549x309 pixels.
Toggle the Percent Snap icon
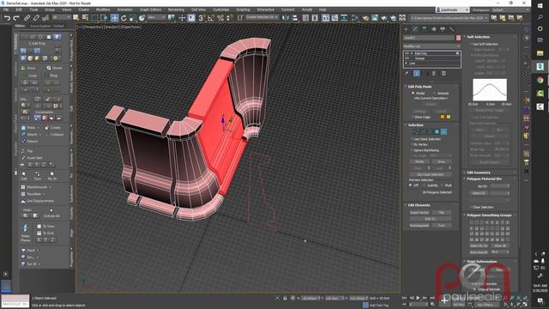pos(220,18)
